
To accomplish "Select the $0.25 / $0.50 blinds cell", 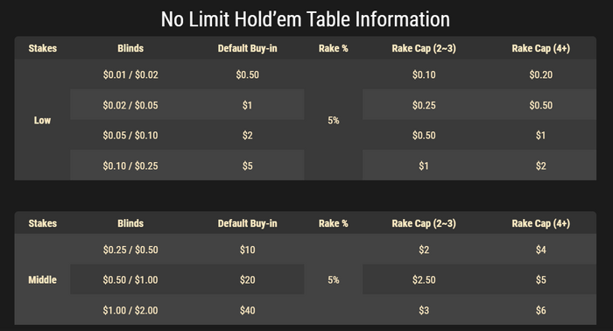I will (130, 250).
